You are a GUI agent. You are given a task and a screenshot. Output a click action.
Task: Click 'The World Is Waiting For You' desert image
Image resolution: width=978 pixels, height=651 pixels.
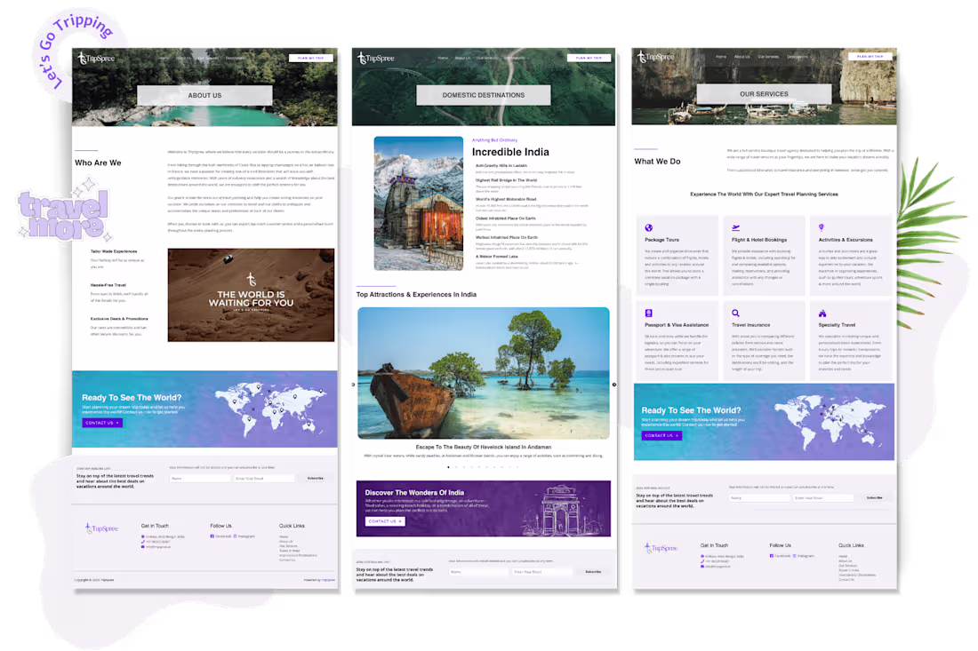point(251,295)
